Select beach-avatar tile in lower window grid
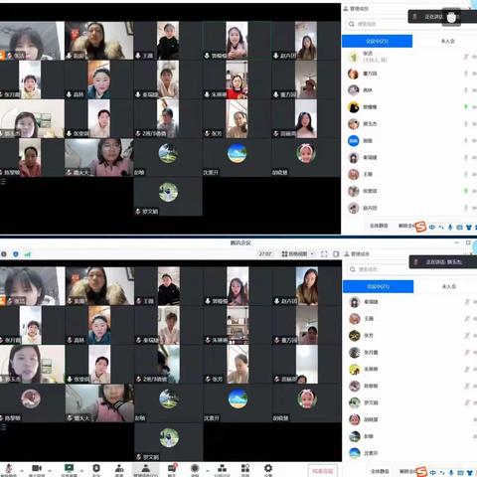This screenshot has width=477, height=477. 238,403
